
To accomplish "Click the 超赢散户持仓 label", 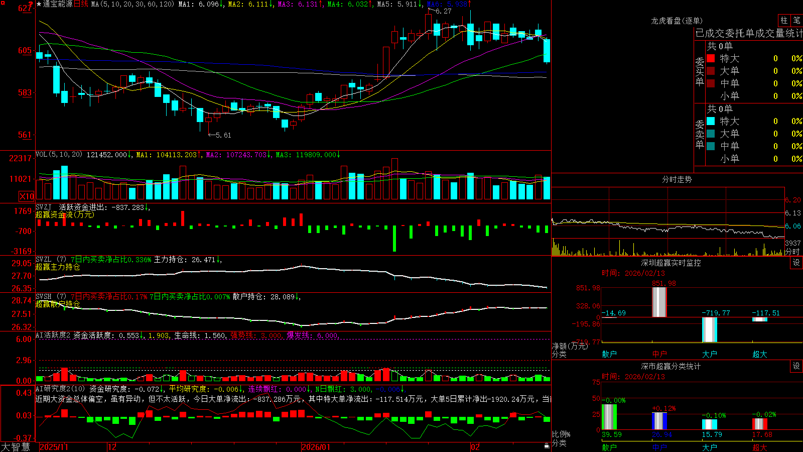I will (x=58, y=304).
